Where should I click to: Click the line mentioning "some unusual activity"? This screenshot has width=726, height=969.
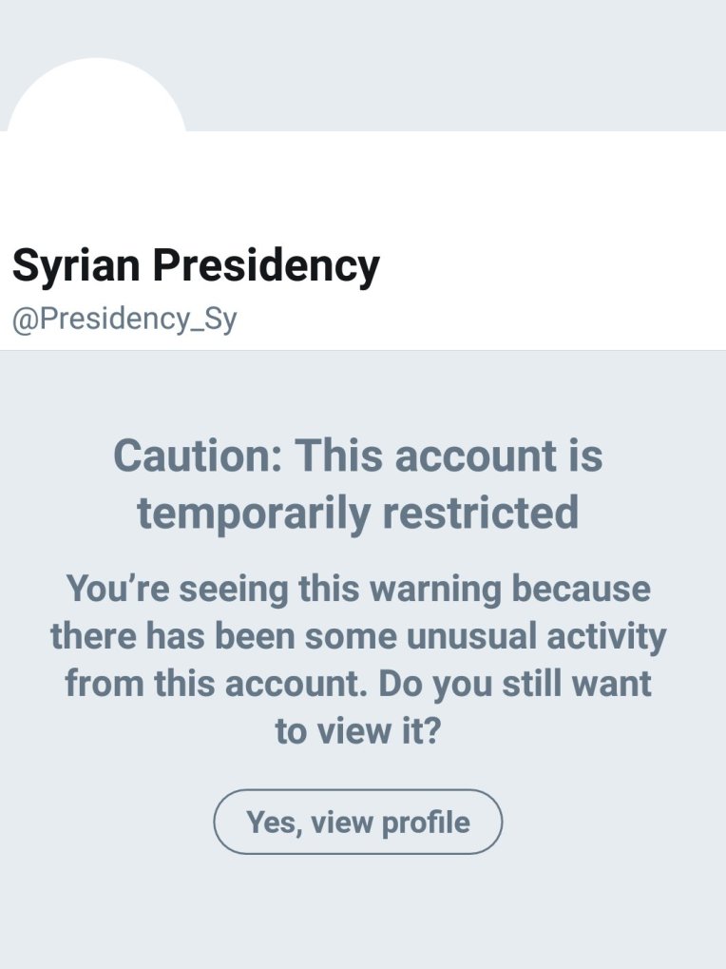(357, 636)
